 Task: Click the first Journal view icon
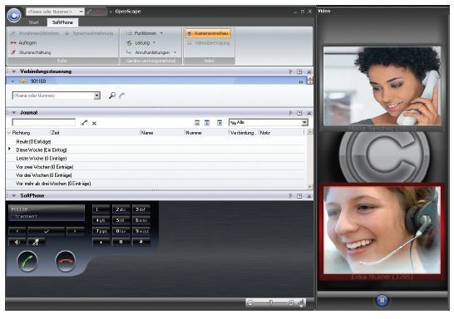pyautogui.click(x=197, y=123)
